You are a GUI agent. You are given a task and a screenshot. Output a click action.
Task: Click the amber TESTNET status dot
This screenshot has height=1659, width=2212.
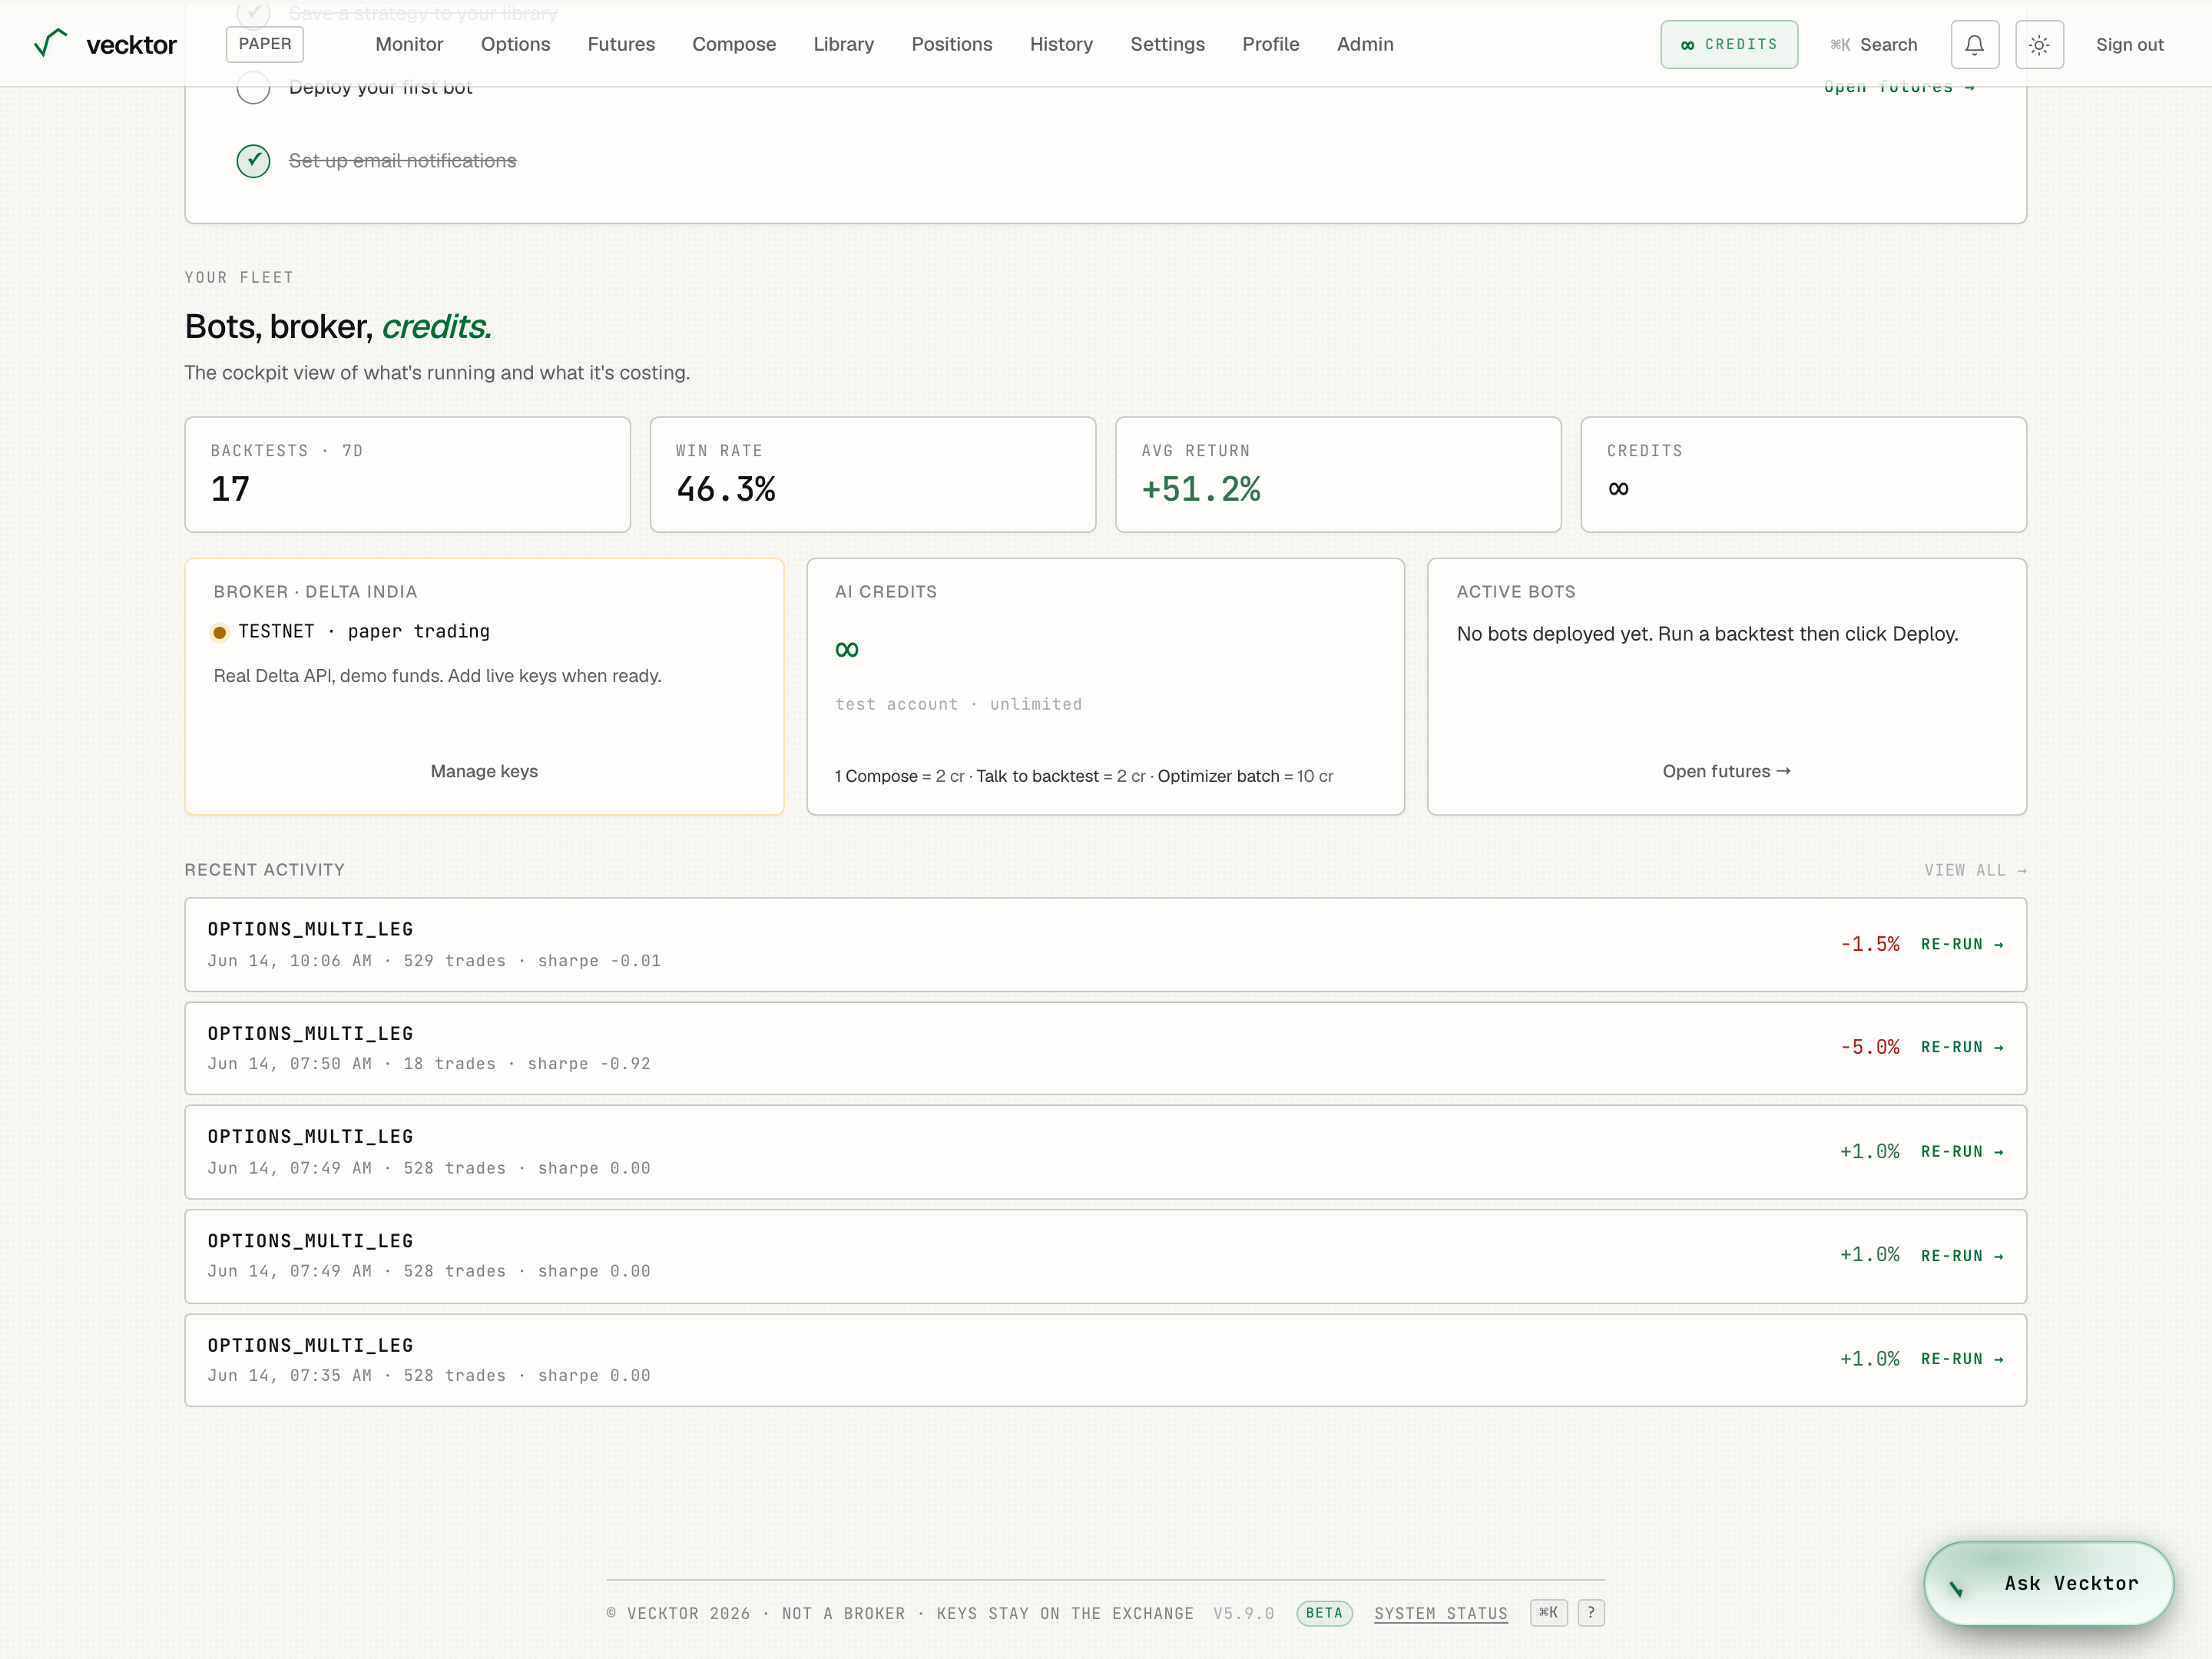click(x=220, y=632)
